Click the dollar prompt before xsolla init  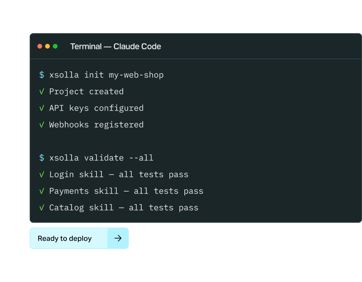(x=42, y=75)
